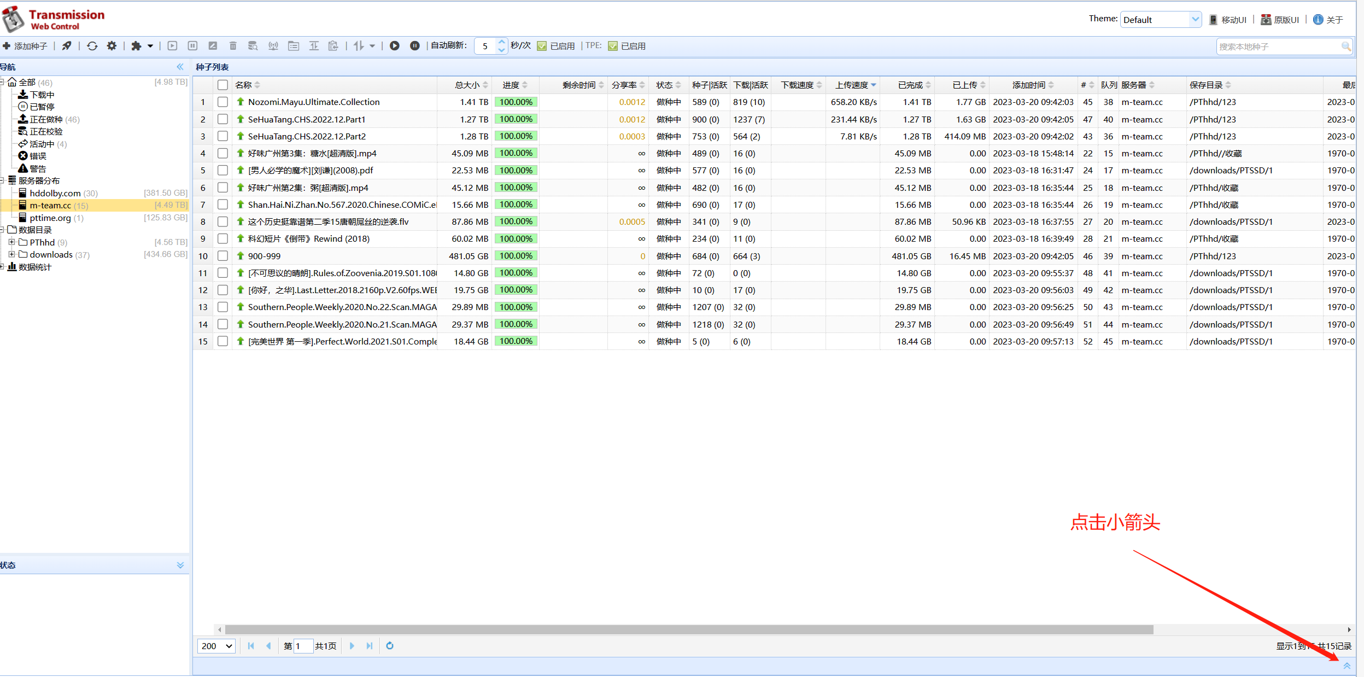
Task: Select the 已暂停 filter
Action: coord(37,107)
